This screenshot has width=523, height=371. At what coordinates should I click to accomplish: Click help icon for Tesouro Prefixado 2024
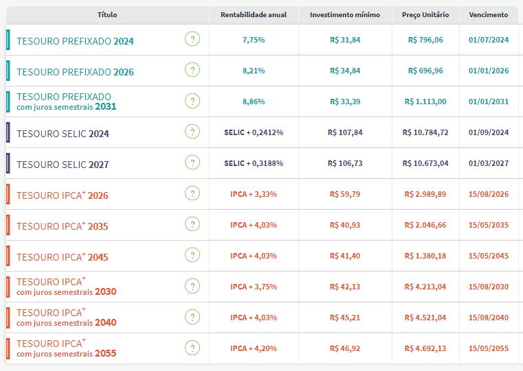point(192,40)
